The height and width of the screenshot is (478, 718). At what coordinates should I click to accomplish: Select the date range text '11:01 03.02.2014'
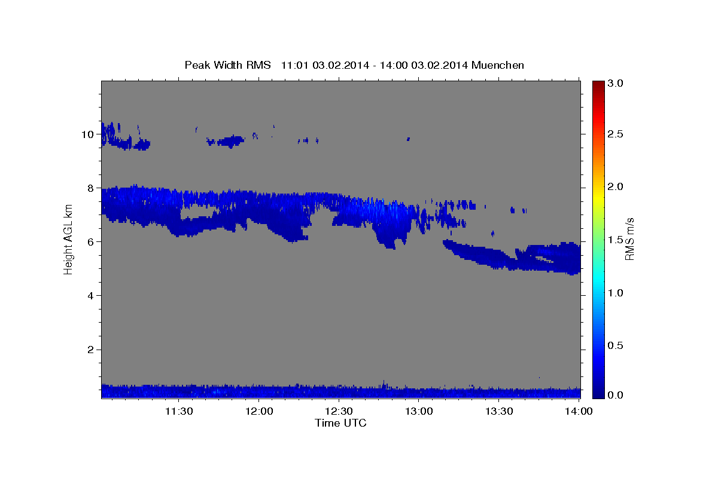click(x=324, y=65)
